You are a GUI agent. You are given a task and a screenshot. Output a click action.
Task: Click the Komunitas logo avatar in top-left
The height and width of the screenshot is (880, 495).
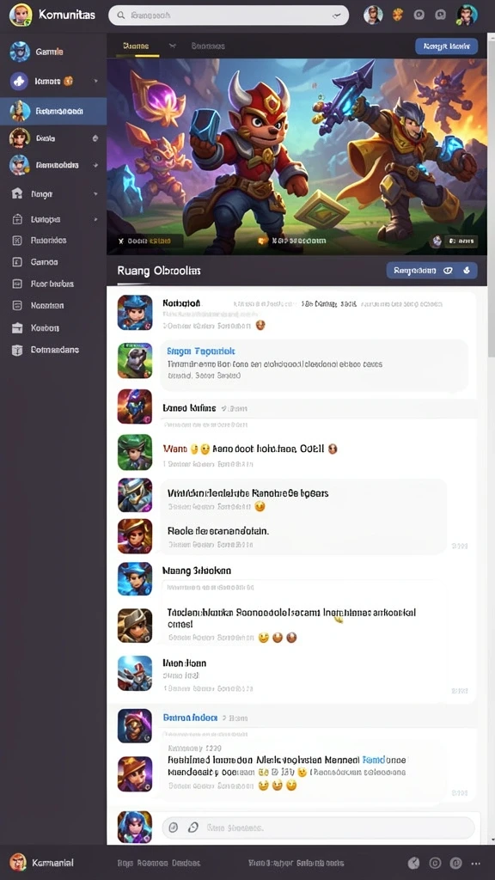pyautogui.click(x=21, y=15)
